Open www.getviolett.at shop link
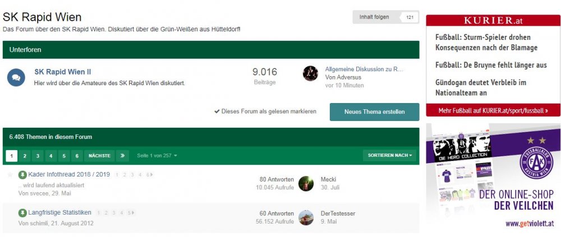Viewport: 561px width, 237px height. coord(530,224)
